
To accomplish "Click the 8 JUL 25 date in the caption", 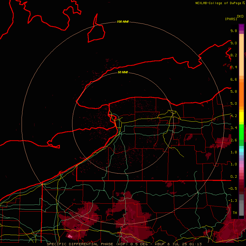I will [177, 244].
